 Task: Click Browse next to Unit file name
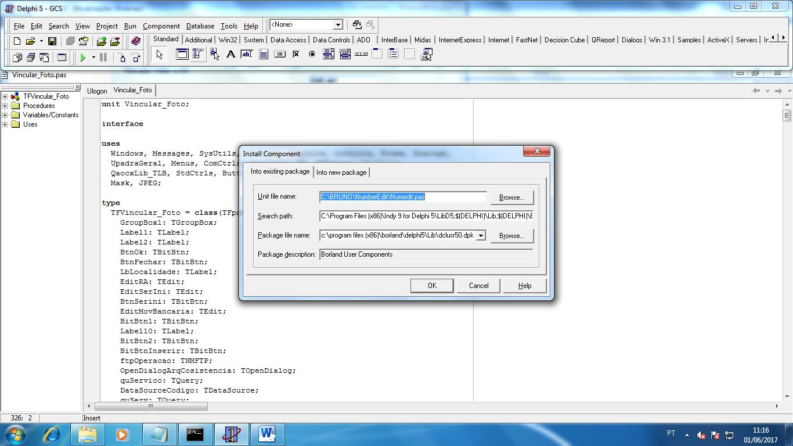511,197
